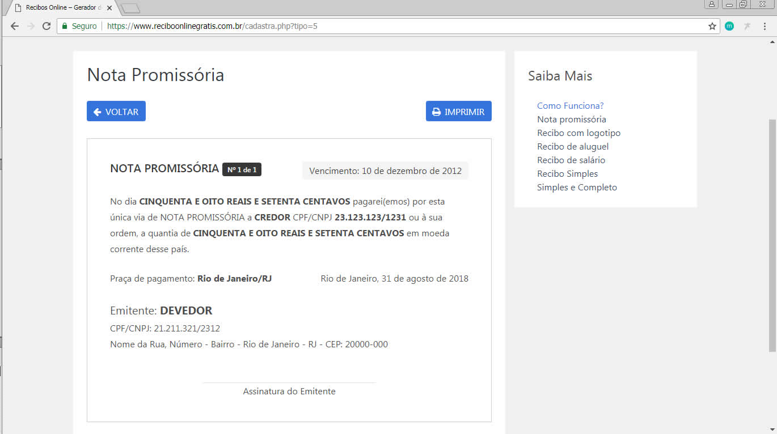Click the user profile icon in the title bar
777x434 pixels.
point(711,4)
